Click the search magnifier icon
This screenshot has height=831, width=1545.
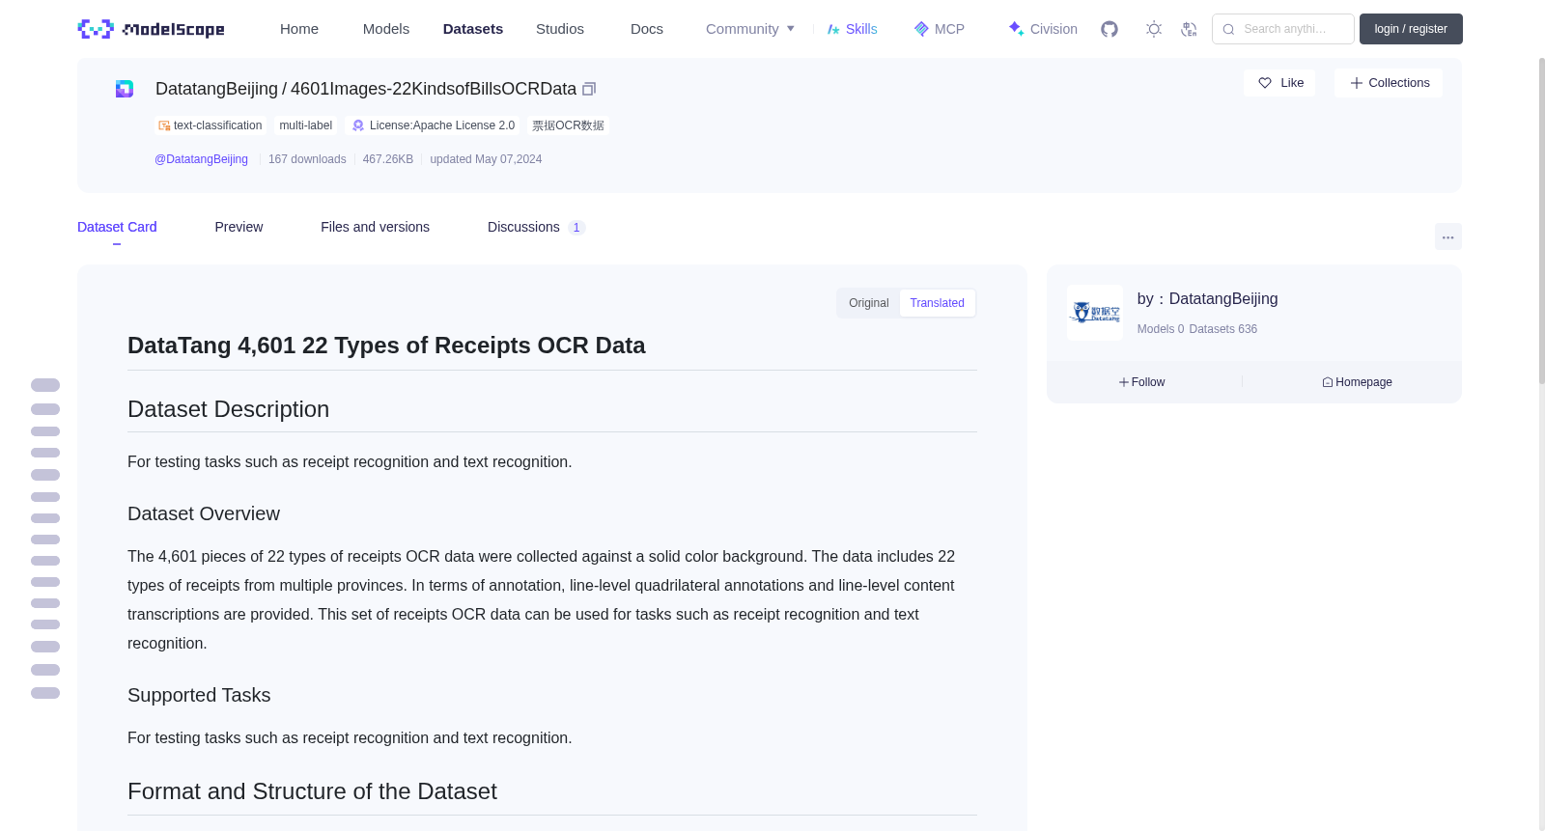[1228, 29]
